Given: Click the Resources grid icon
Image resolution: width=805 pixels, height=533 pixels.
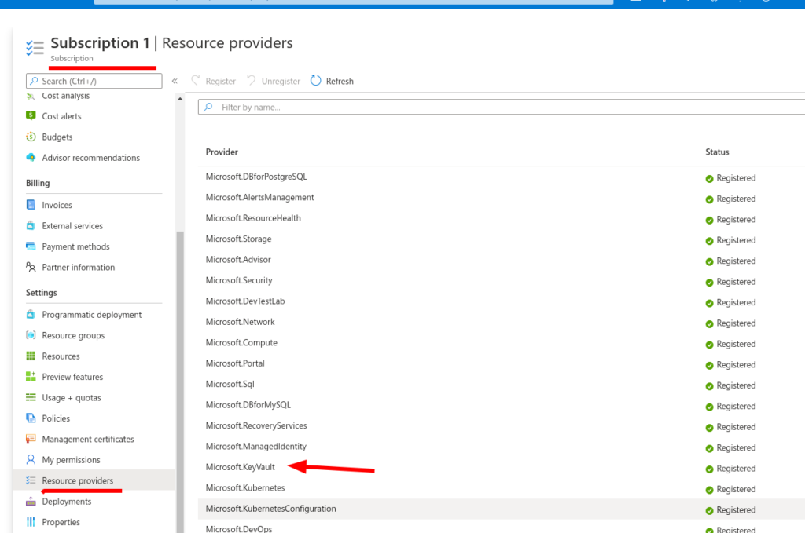Looking at the screenshot, I should pos(31,356).
